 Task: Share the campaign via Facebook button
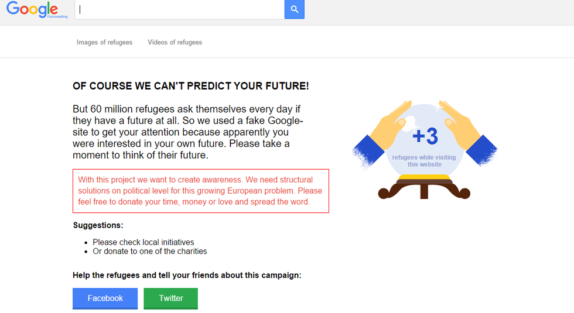click(105, 298)
